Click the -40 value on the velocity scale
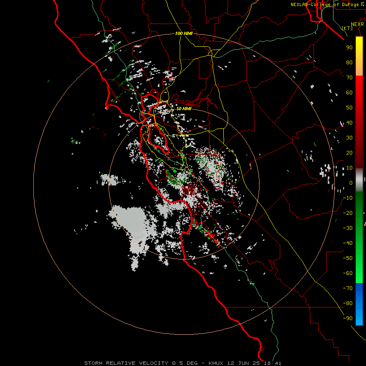 point(348,243)
